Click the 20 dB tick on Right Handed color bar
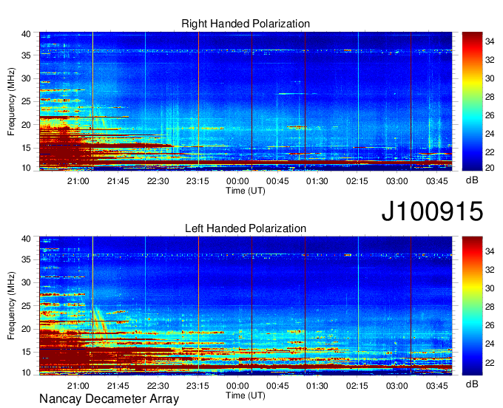This screenshot has height=408, width=503. 490,168
